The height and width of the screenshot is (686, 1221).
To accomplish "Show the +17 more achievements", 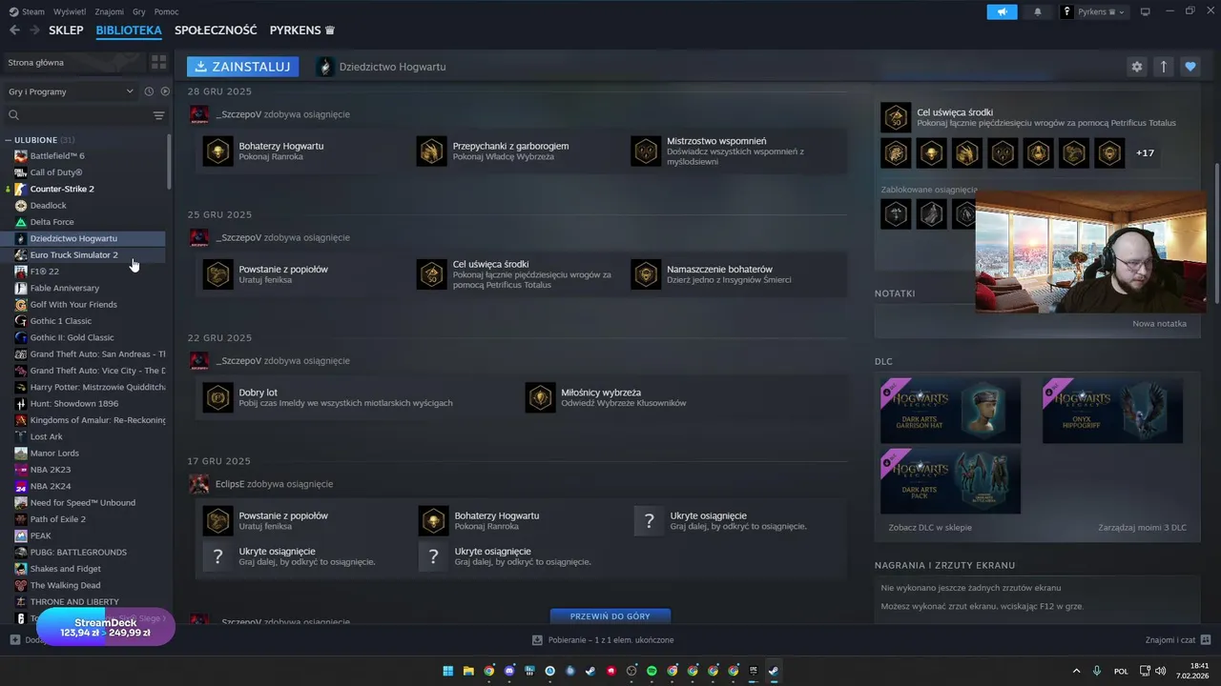I will point(1145,153).
